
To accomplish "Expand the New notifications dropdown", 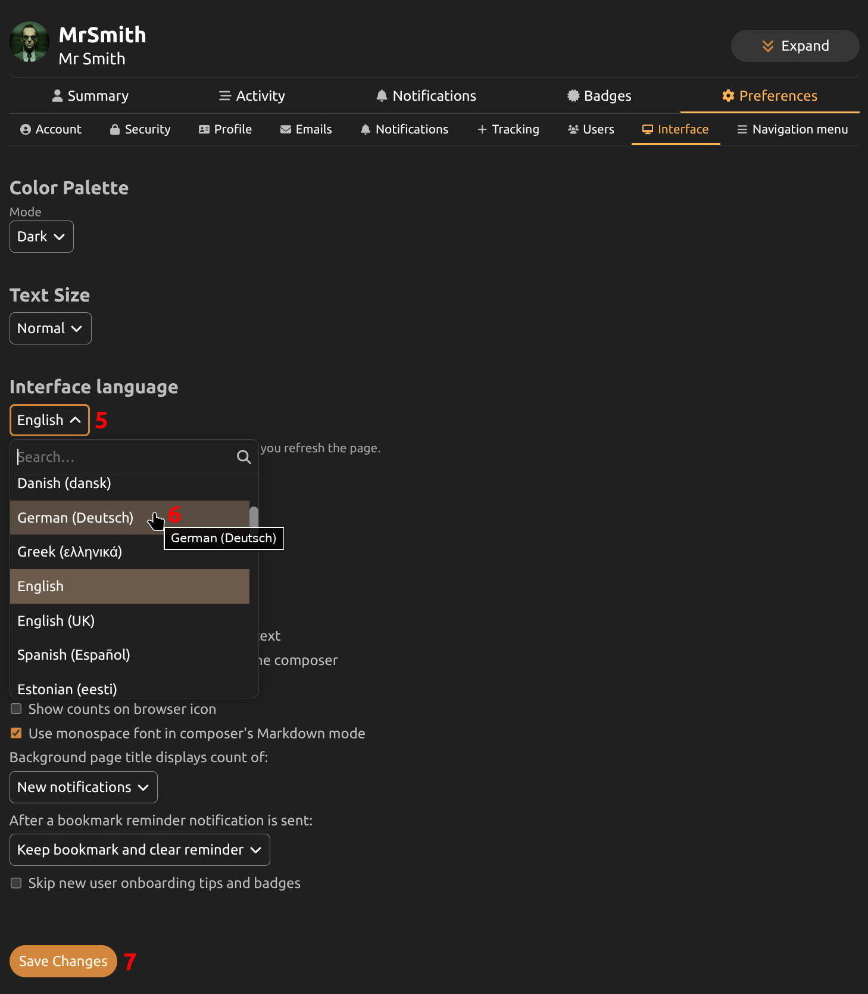I will [83, 787].
